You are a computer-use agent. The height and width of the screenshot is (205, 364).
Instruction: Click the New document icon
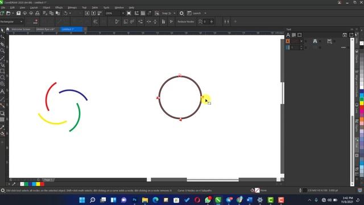click(2, 13)
